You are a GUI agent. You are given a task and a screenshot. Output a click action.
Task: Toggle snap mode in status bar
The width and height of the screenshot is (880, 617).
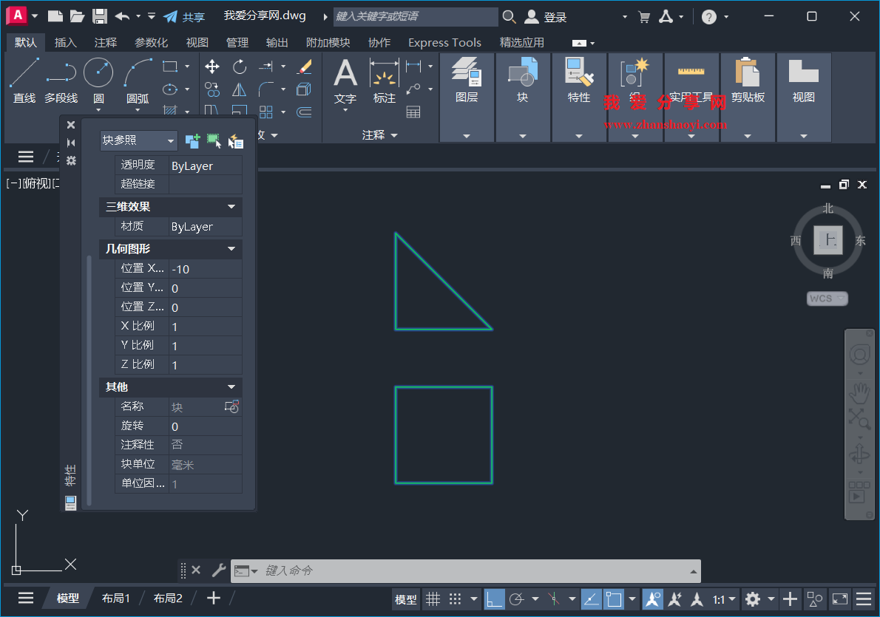pos(455,599)
